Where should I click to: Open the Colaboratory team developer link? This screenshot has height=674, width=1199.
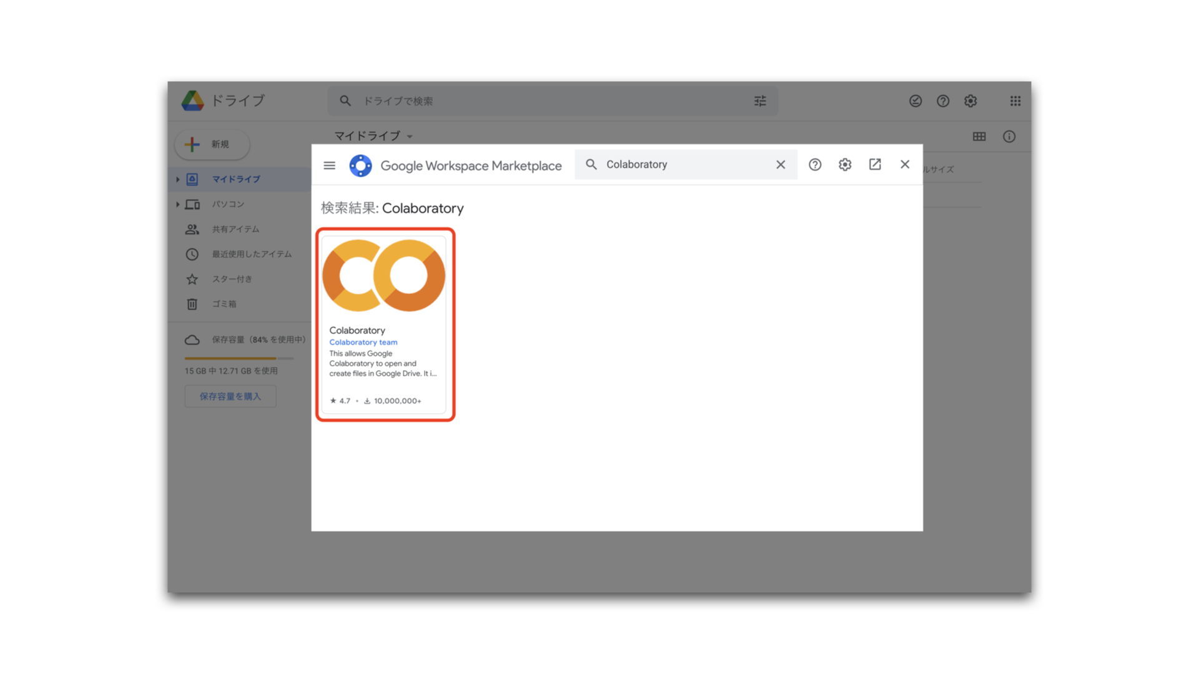363,342
